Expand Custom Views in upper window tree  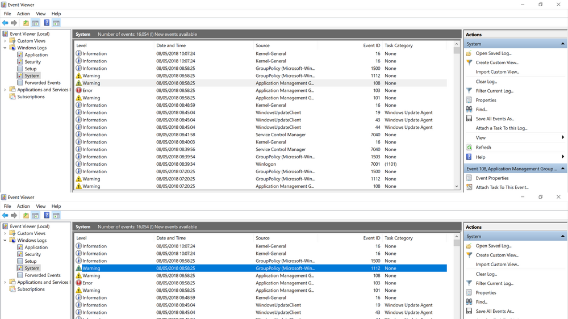[5, 41]
